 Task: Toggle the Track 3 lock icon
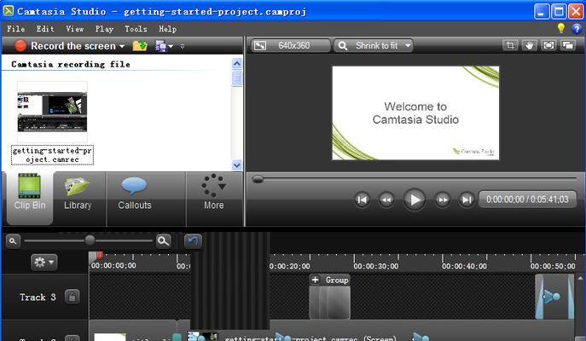(72, 297)
